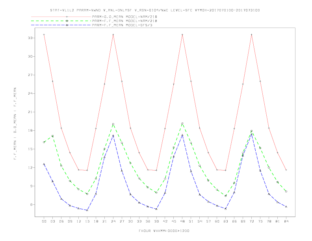Click the triangle marker on the blue legend line

click(67, 25)
